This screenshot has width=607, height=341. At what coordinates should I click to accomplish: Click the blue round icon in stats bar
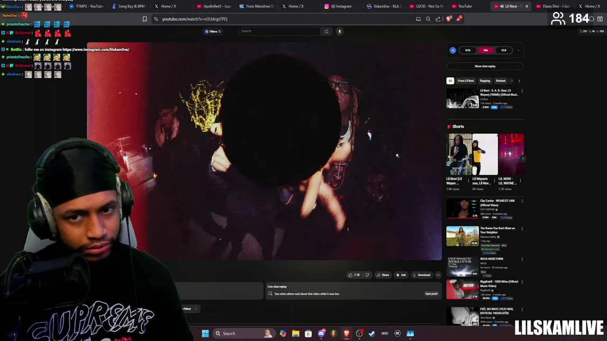tap(453, 50)
